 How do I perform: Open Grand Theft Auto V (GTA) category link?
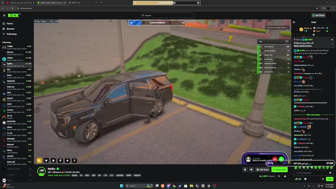click(x=59, y=175)
